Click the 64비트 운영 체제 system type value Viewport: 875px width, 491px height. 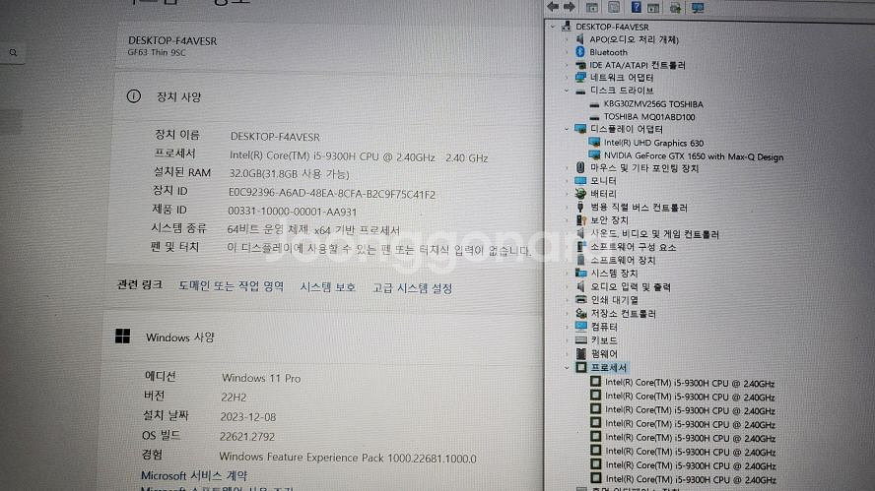tap(313, 229)
